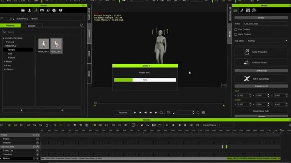Click the project settings circle icon beside frame field
Viewport: 291px width, 163px height.
click(198, 113)
